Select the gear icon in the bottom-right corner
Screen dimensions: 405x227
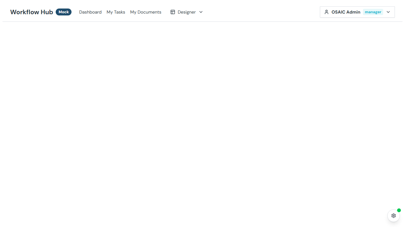[x=393, y=215]
